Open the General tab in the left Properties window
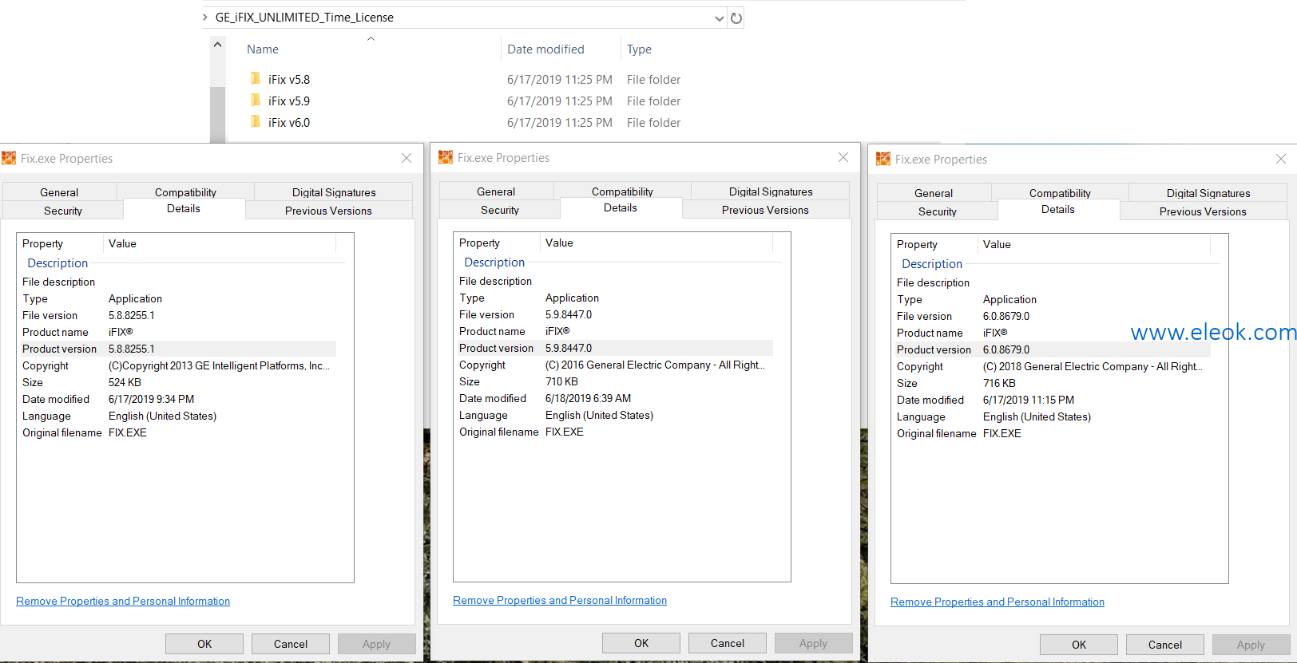Viewport: 1297px width, 663px height. click(x=59, y=192)
